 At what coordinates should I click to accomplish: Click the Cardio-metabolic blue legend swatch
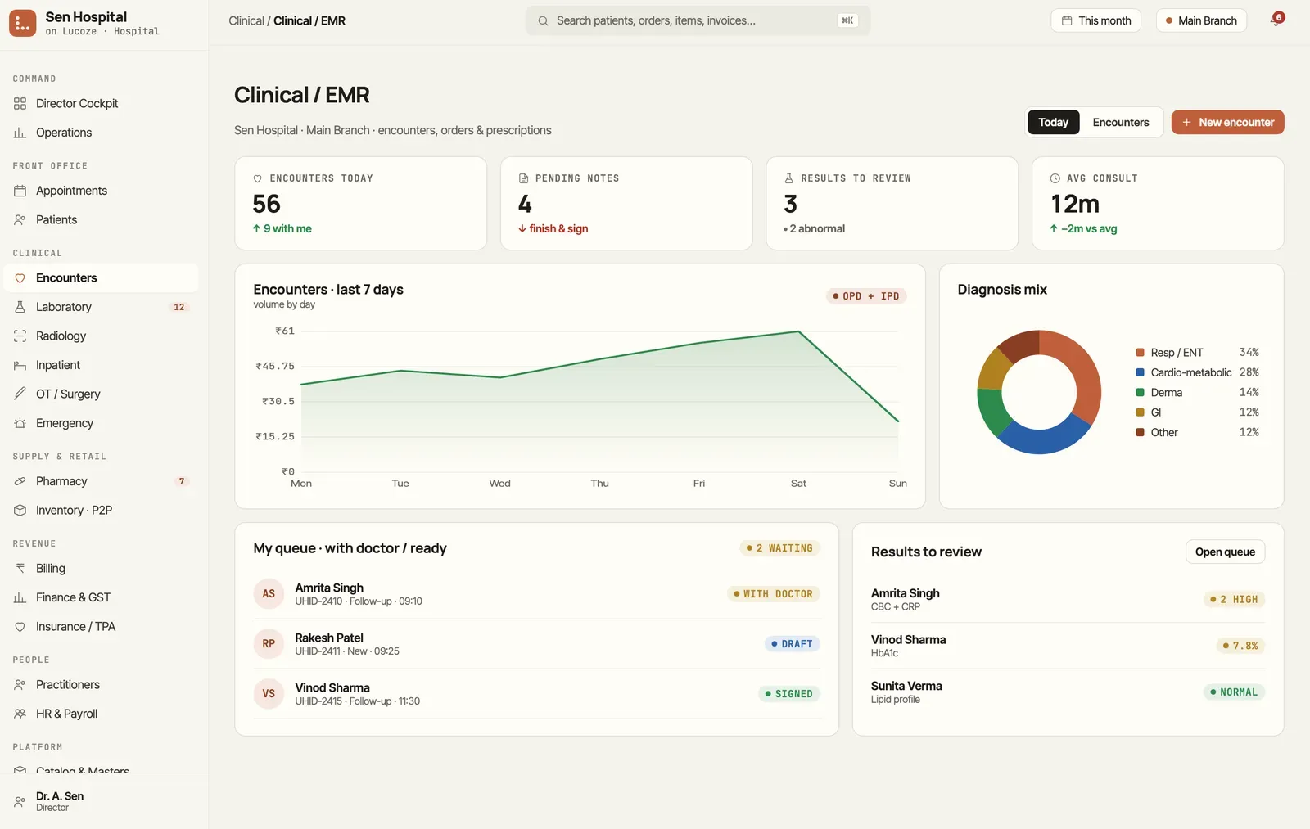[x=1140, y=372]
